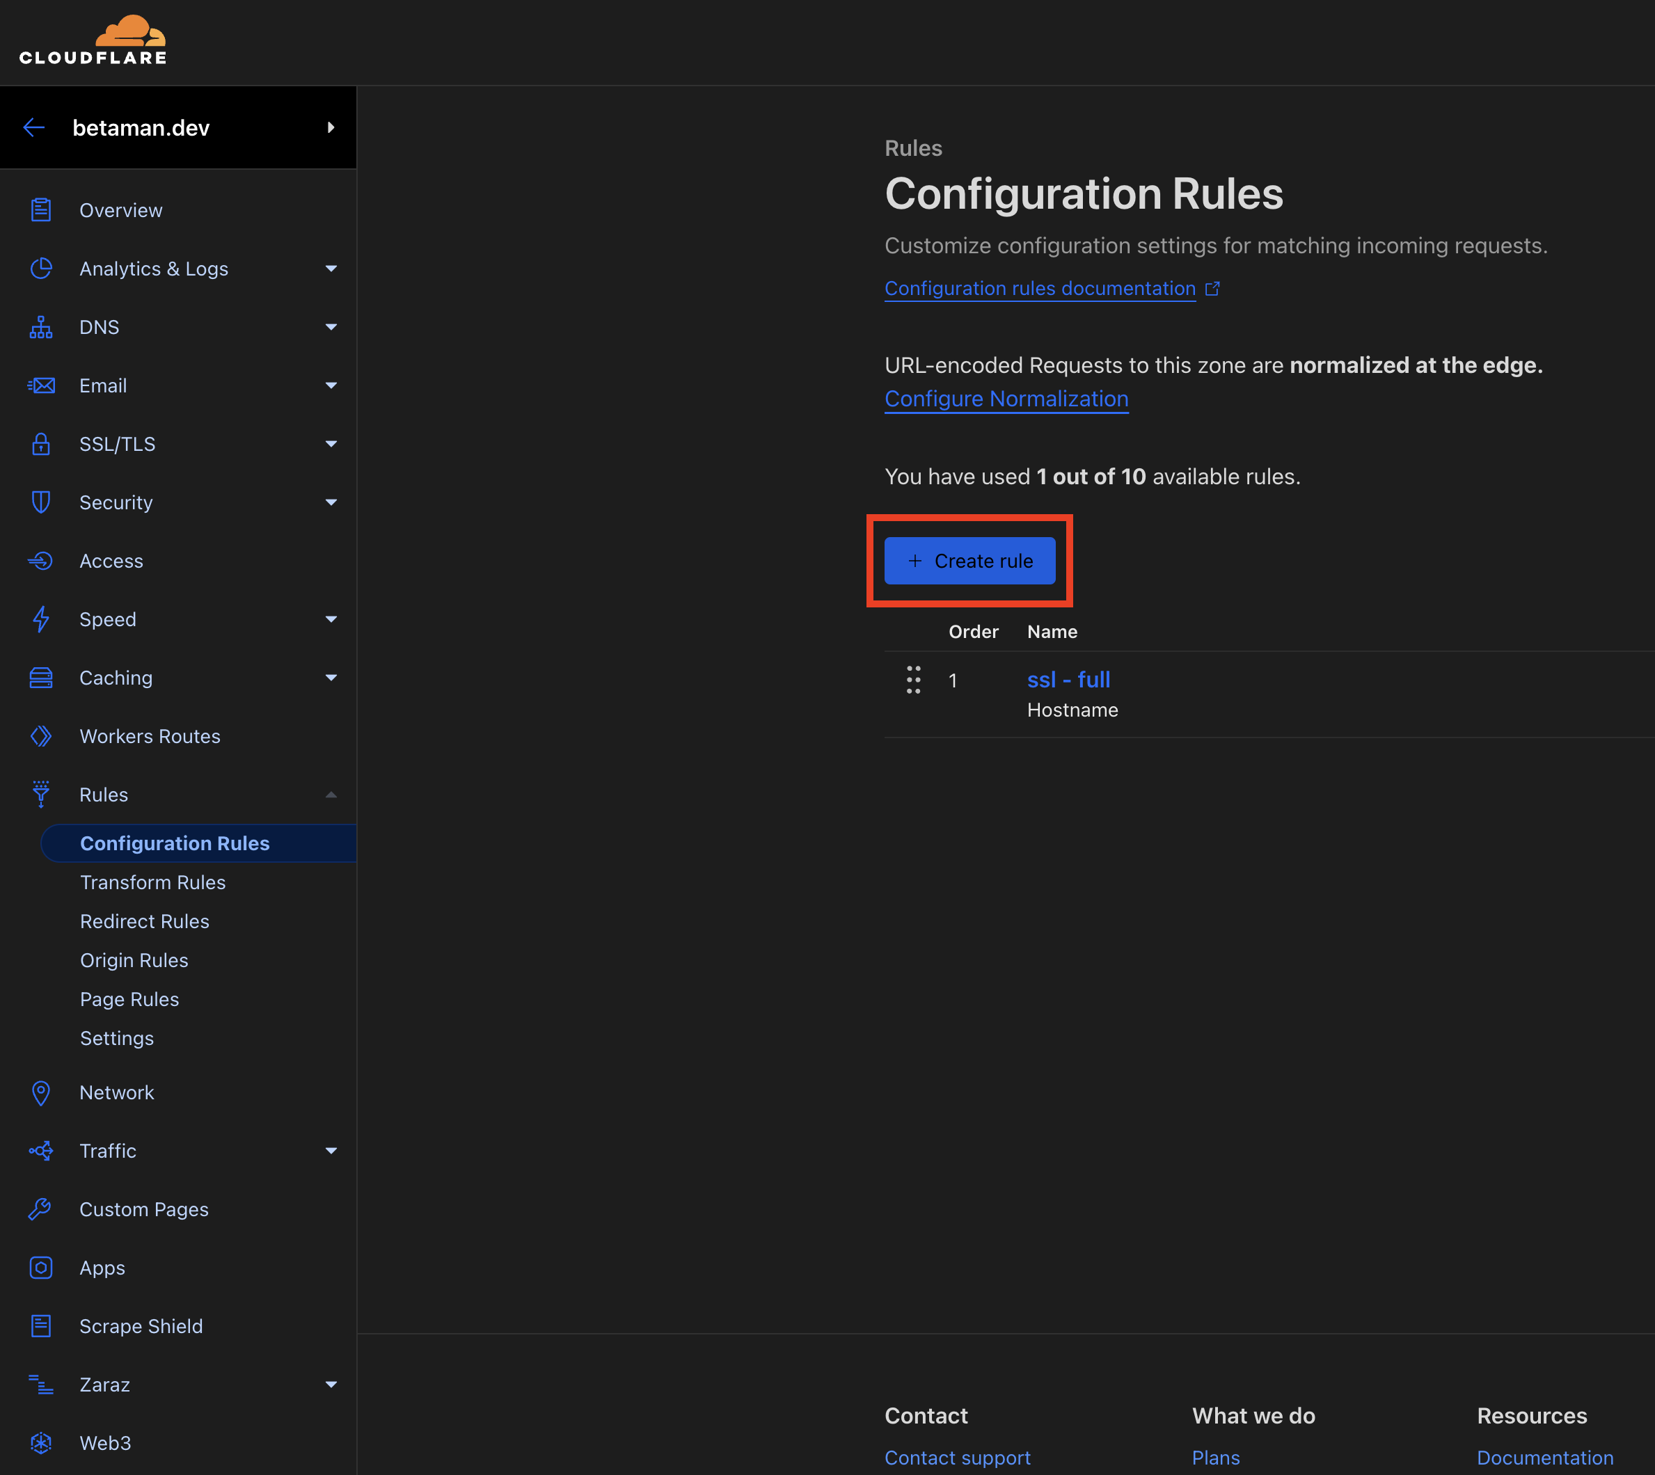Open Transform Rules submenu item
The height and width of the screenshot is (1475, 1655).
pos(153,882)
